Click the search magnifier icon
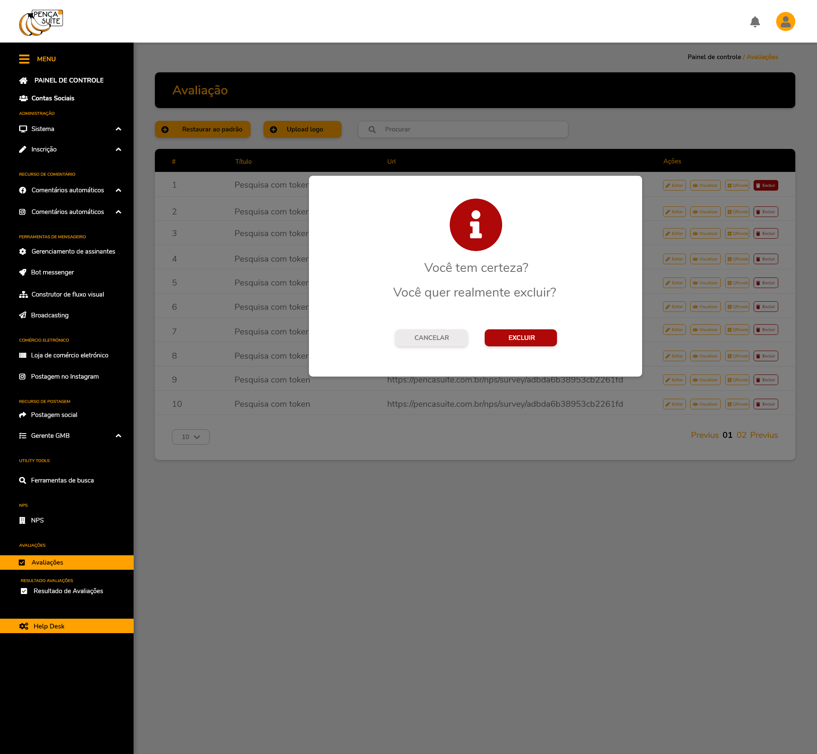Screen dimensions: 817x754 click(x=372, y=129)
